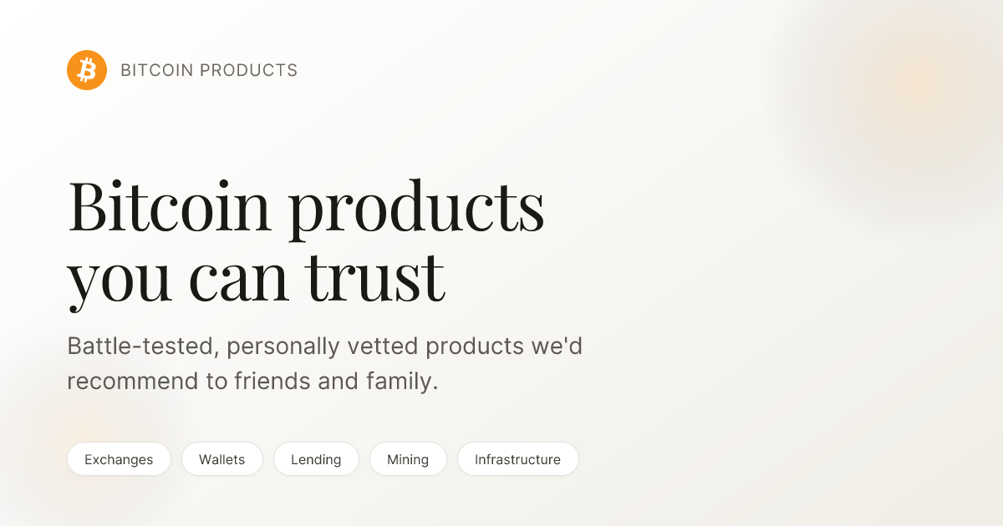Select the Exchanges category pill

pos(119,459)
